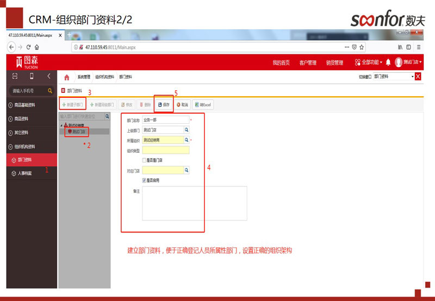The image size is (435, 301).
Task: Check the 是否是门店 checkbox
Action: pyautogui.click(x=144, y=160)
